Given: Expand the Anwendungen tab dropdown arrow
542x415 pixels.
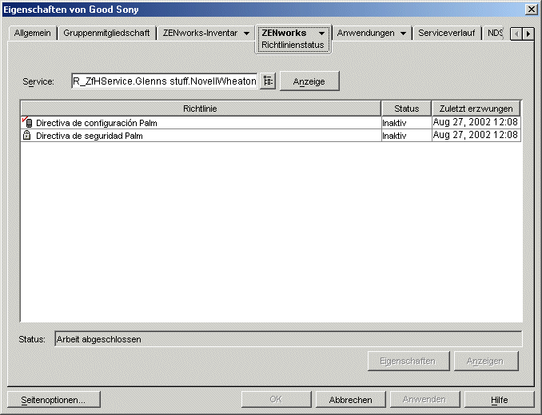Looking at the screenshot, I should coord(403,34).
